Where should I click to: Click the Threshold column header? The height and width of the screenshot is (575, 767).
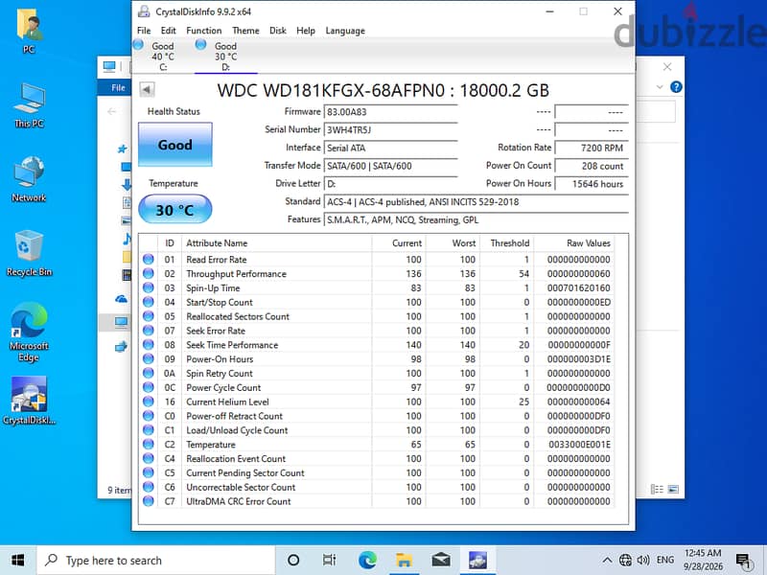[506, 243]
